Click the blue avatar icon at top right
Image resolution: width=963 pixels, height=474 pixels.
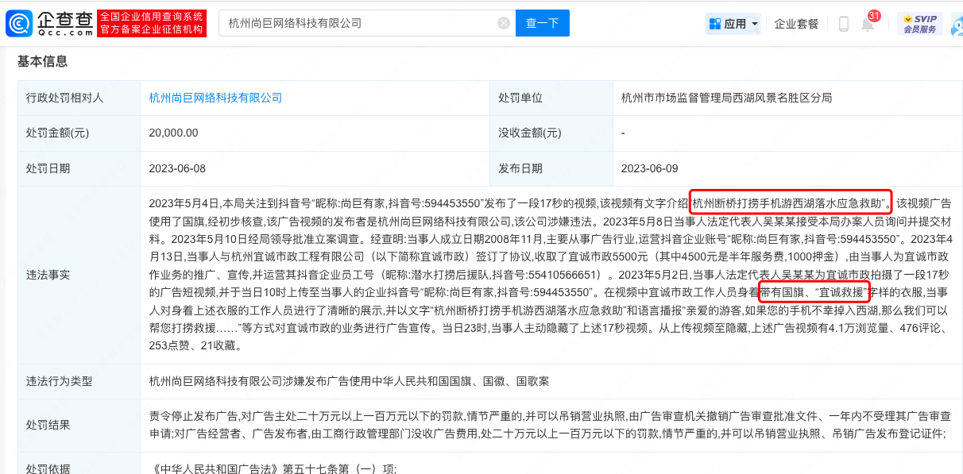pyautogui.click(x=957, y=24)
